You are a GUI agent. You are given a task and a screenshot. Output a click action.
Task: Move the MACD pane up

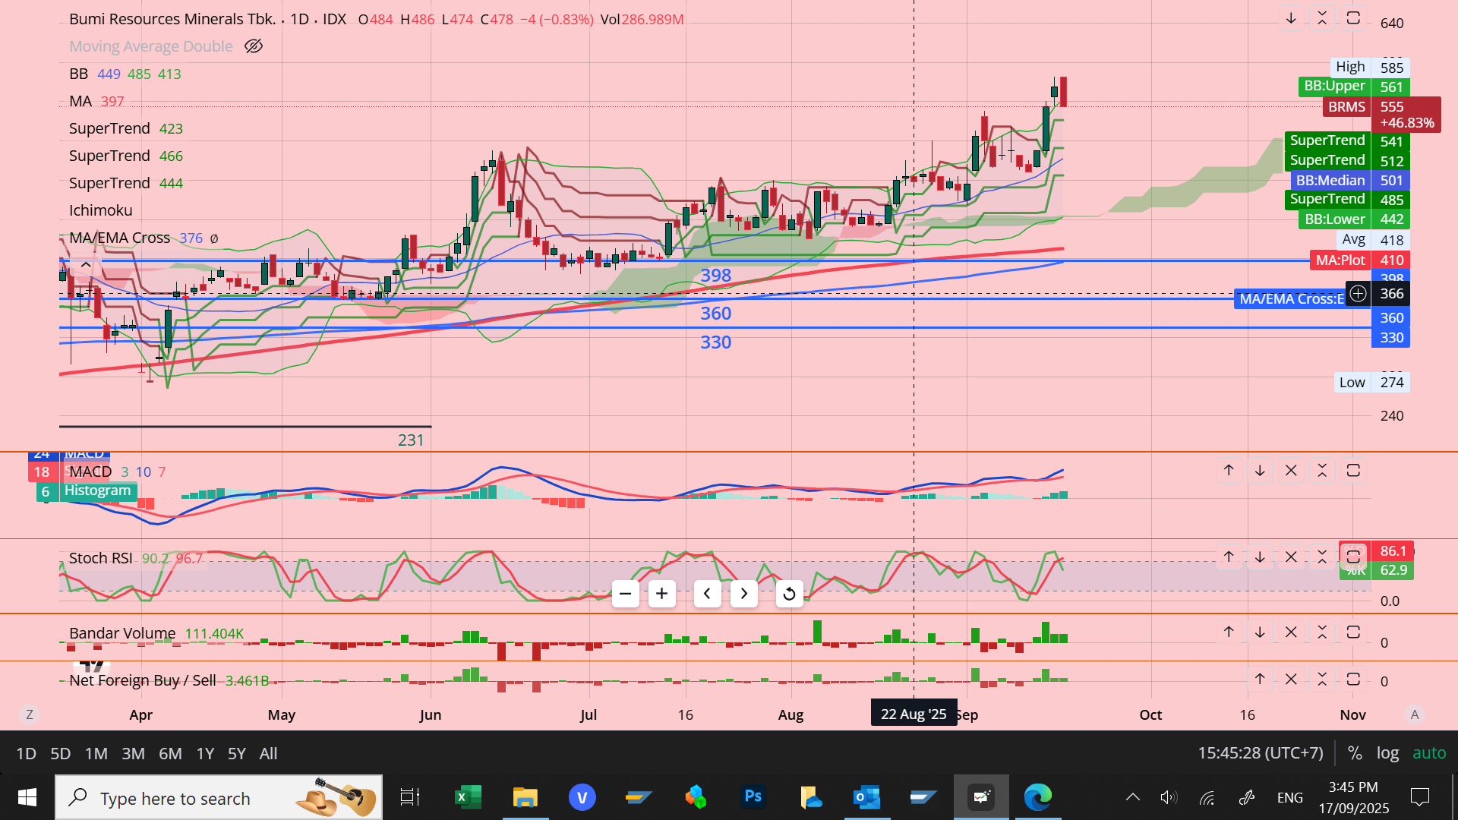coord(1229,471)
